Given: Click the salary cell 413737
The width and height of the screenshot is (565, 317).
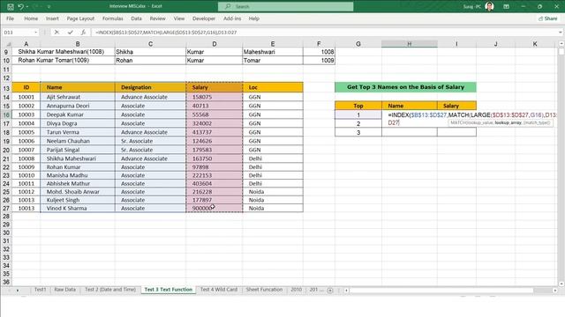Looking at the screenshot, I should click(x=215, y=132).
